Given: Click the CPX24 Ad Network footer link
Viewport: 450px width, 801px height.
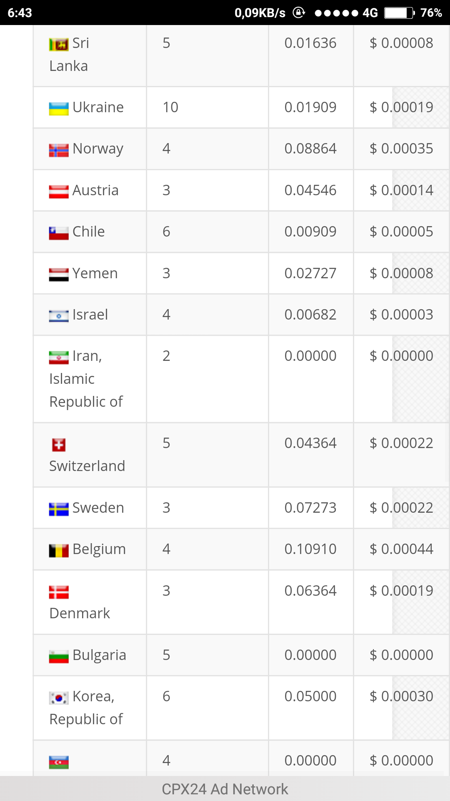Looking at the screenshot, I should click(x=225, y=789).
